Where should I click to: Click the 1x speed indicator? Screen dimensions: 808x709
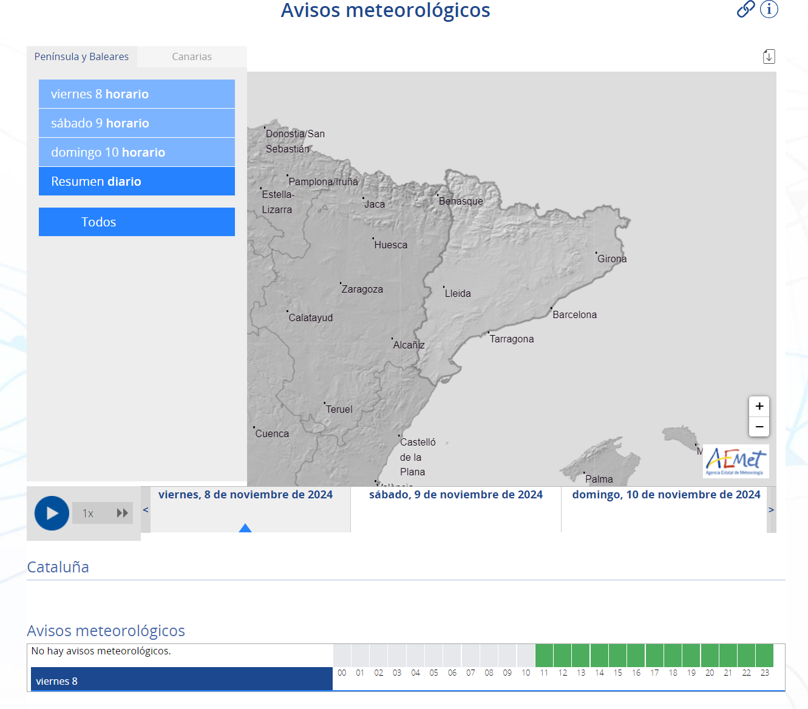point(88,514)
